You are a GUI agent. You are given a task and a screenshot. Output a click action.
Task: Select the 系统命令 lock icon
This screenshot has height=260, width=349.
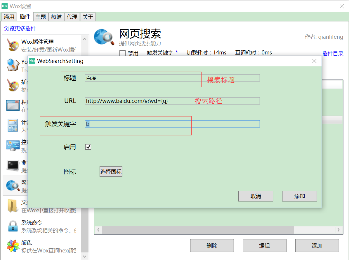(13, 226)
